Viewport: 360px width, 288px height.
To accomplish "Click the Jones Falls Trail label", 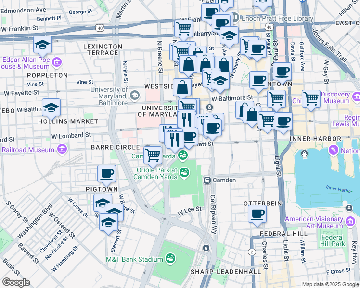I will [329, 46].
